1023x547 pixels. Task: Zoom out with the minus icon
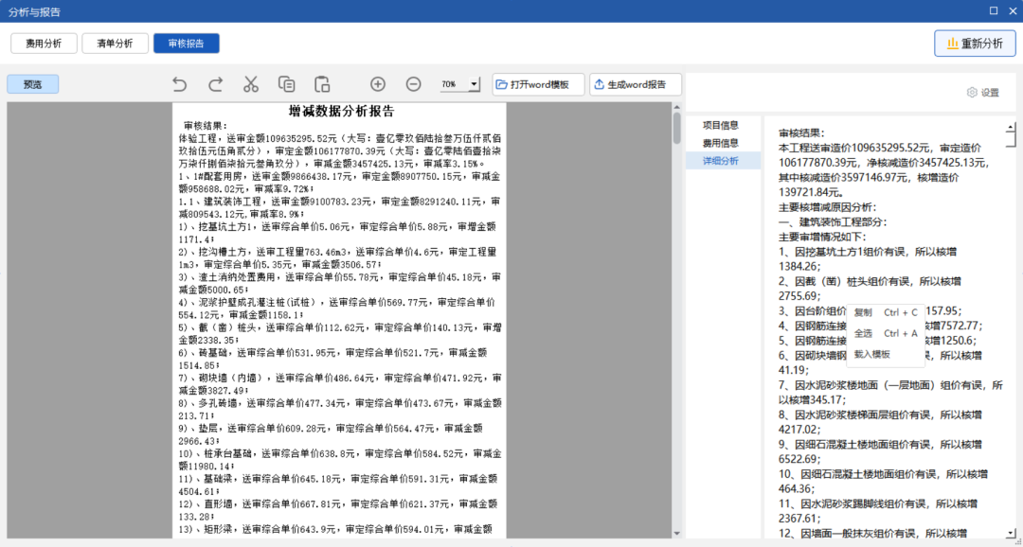[x=413, y=84]
